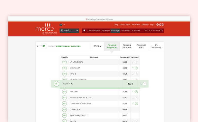Open the 2024 year dropdown
This screenshot has height=122, width=198.
click(97, 46)
